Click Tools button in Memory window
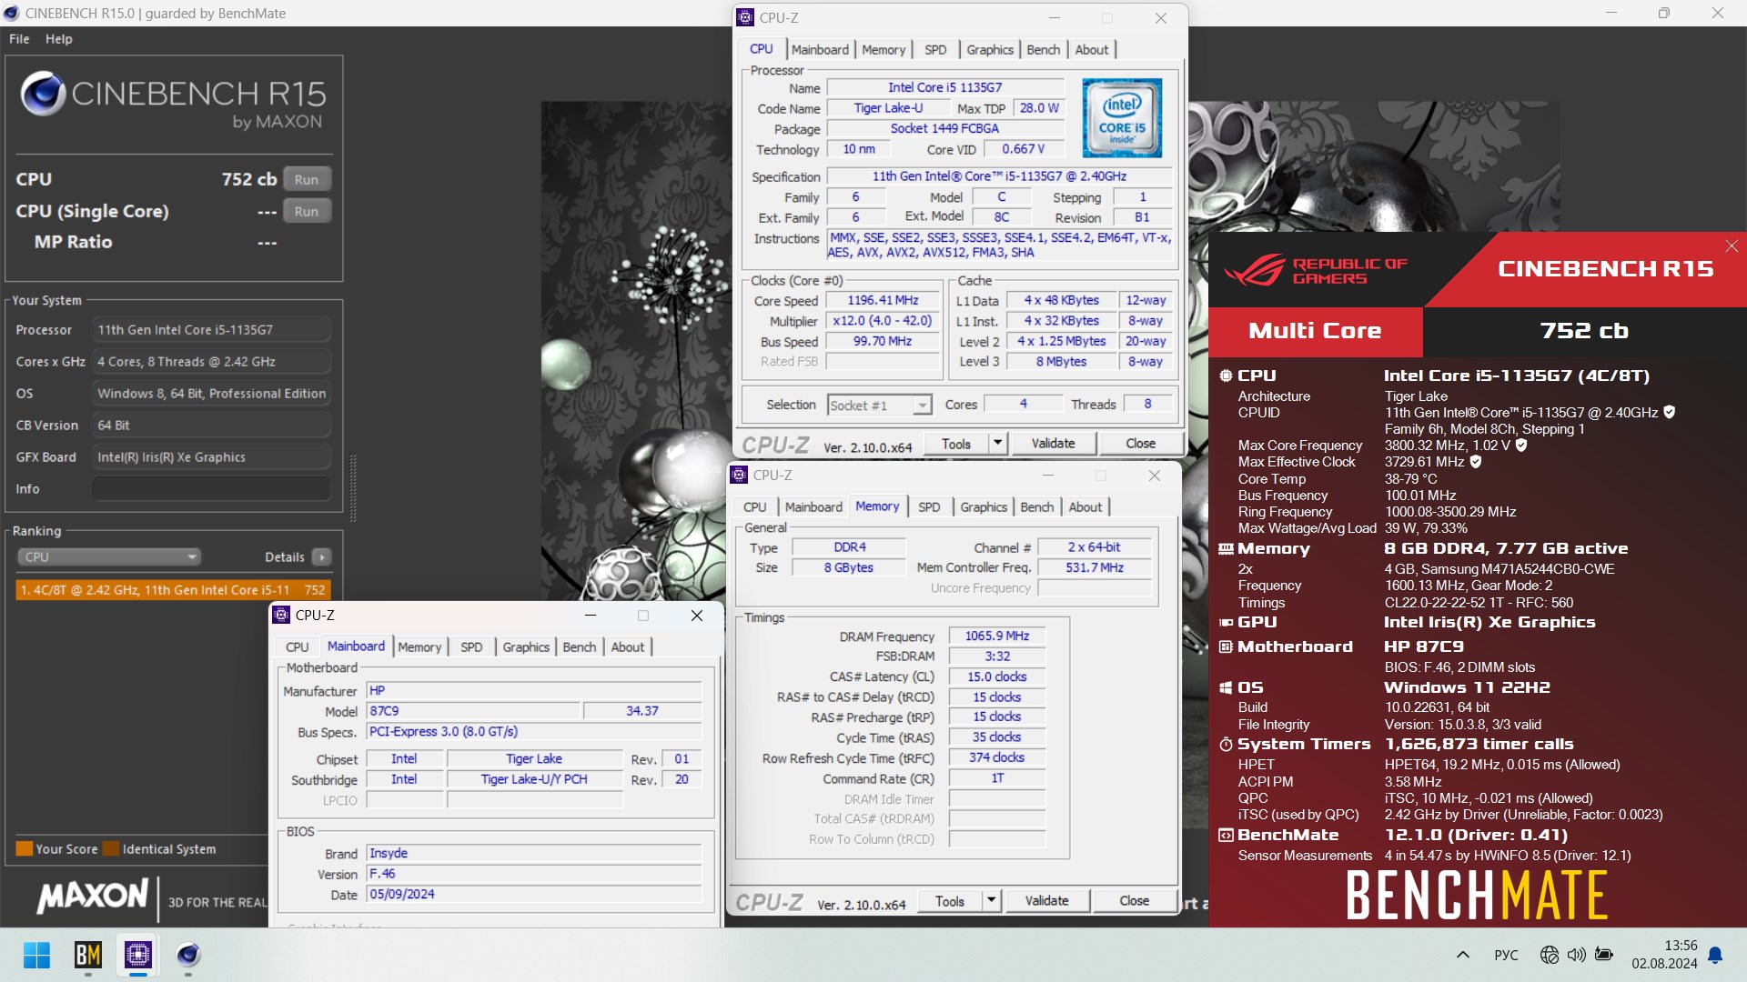The height and width of the screenshot is (982, 1747). 949,901
